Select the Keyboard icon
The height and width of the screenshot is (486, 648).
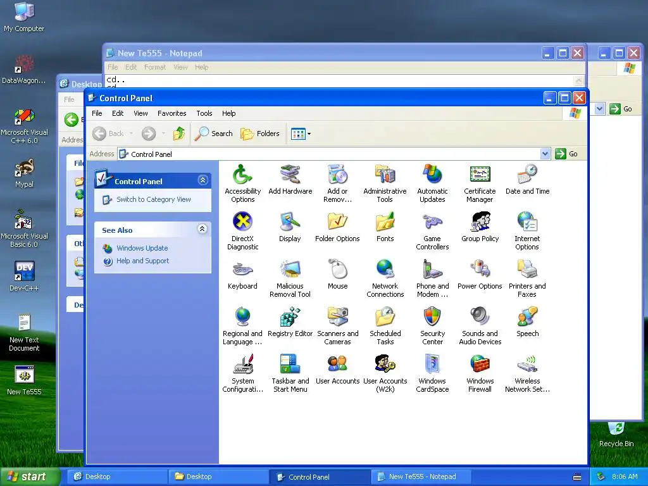242,275
